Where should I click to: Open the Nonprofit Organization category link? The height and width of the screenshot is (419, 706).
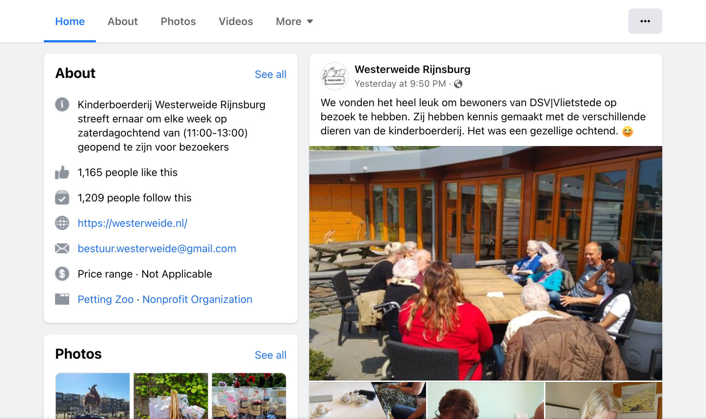pos(197,299)
